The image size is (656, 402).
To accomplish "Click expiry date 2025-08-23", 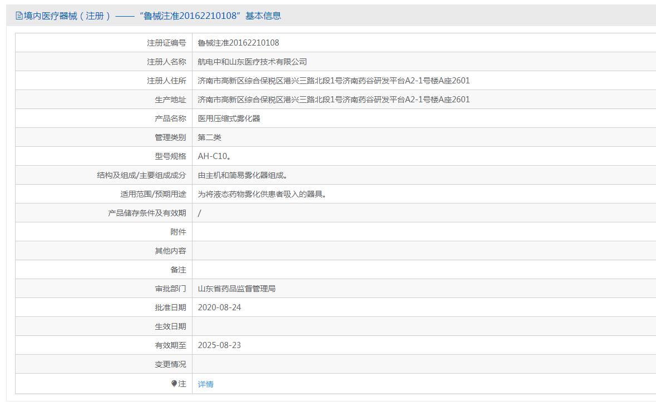I will pos(219,345).
